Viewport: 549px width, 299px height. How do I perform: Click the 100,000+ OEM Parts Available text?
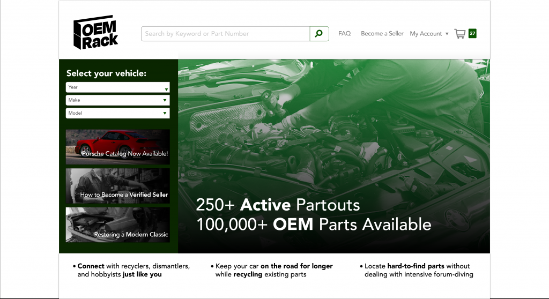point(313,224)
